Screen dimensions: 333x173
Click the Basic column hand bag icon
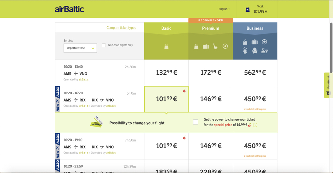click(166, 47)
